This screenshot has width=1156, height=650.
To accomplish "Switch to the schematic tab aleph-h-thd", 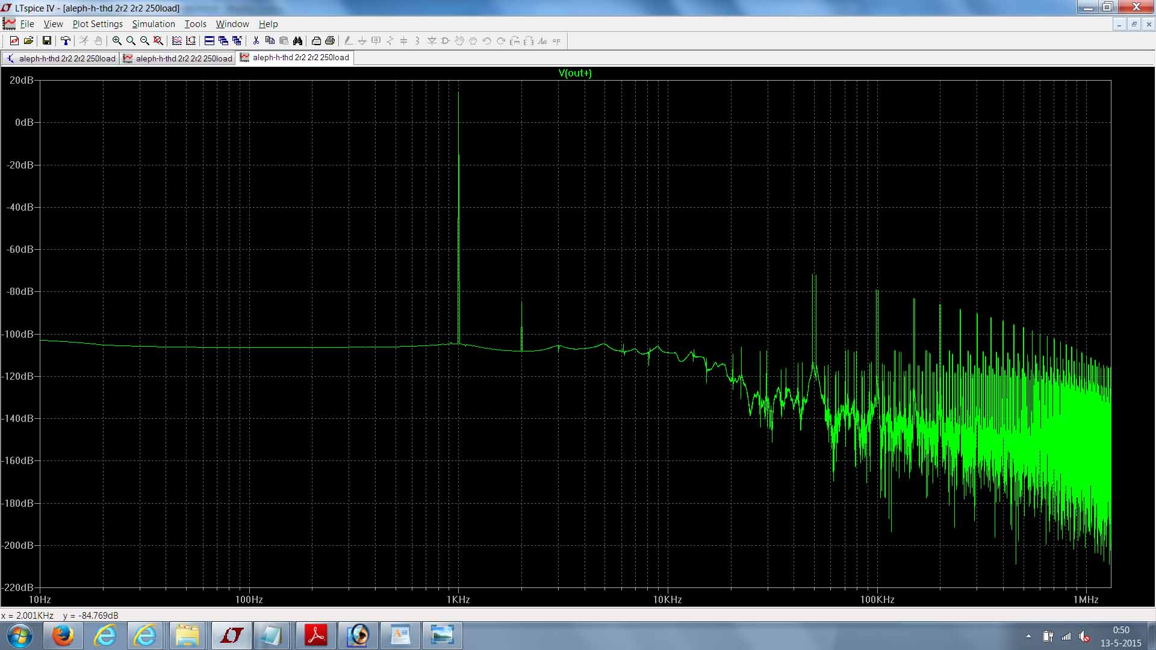I will click(61, 58).
